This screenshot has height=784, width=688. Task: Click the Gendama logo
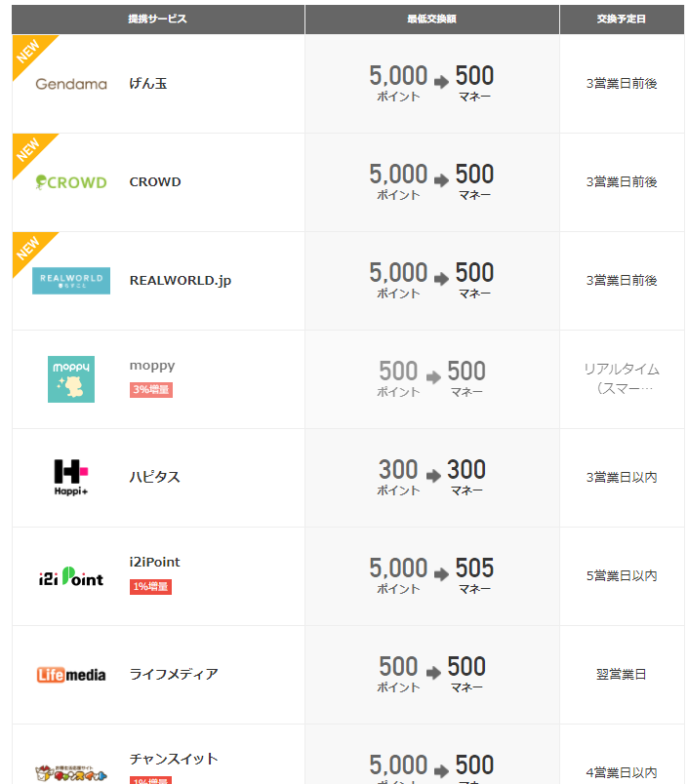pyautogui.click(x=71, y=84)
